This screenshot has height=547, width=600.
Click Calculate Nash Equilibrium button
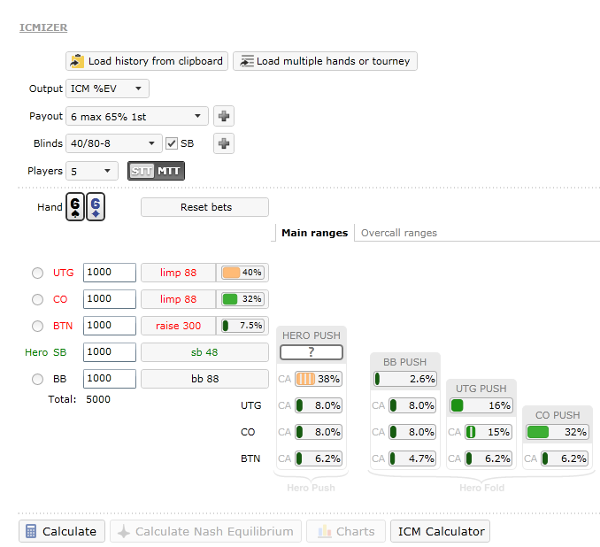[205, 531]
